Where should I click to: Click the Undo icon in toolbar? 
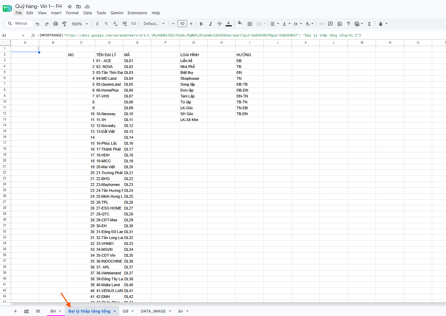[x=38, y=24]
